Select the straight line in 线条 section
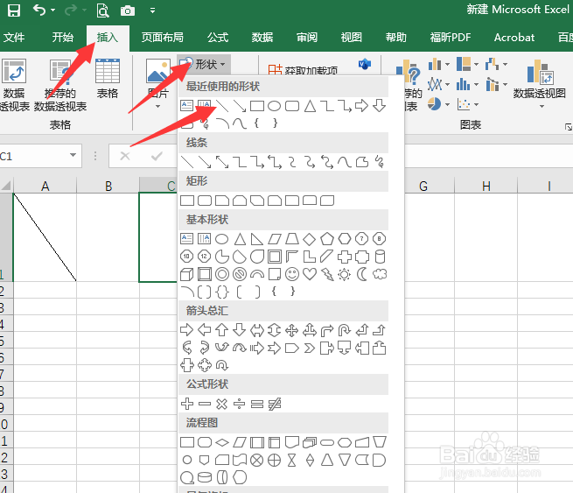573x493 pixels. pyautogui.click(x=187, y=162)
